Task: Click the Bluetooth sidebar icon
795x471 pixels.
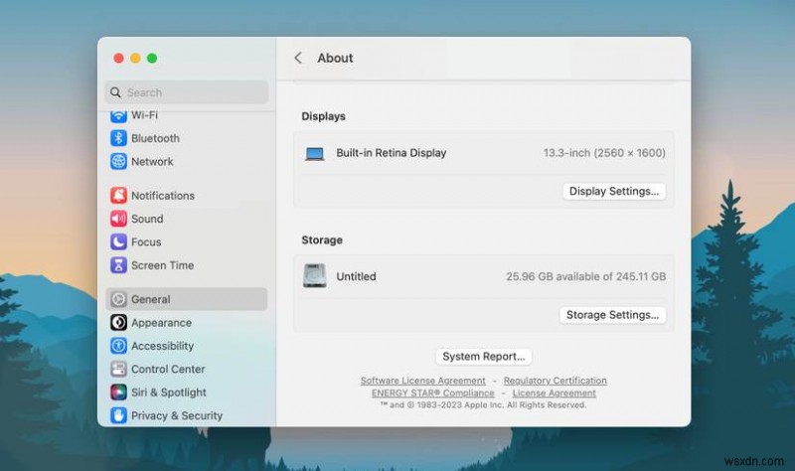Action: [118, 138]
